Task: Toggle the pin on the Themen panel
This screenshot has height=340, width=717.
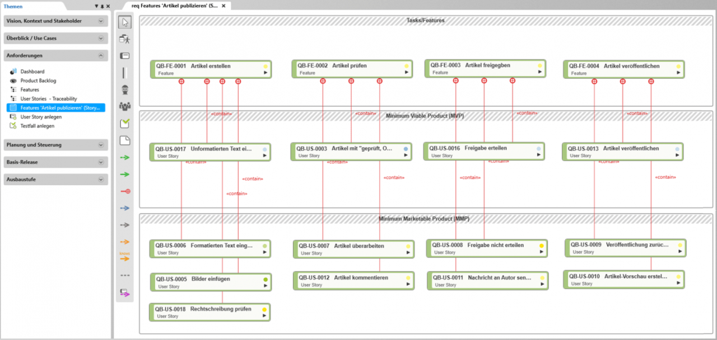Action: [102, 6]
